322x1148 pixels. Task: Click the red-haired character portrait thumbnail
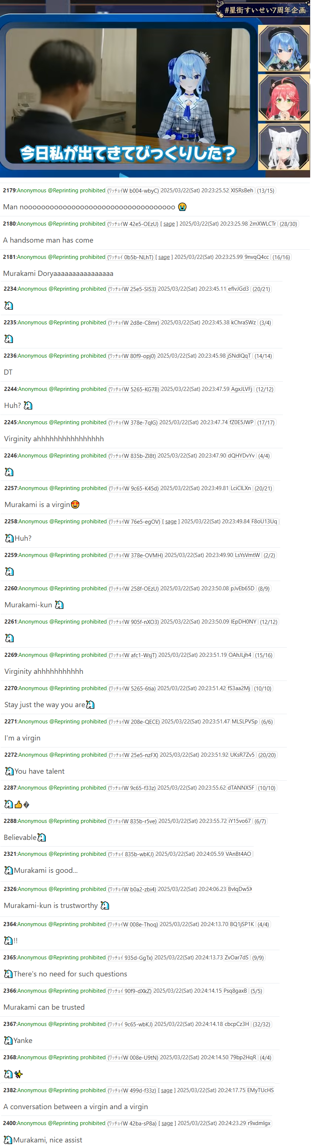click(283, 98)
